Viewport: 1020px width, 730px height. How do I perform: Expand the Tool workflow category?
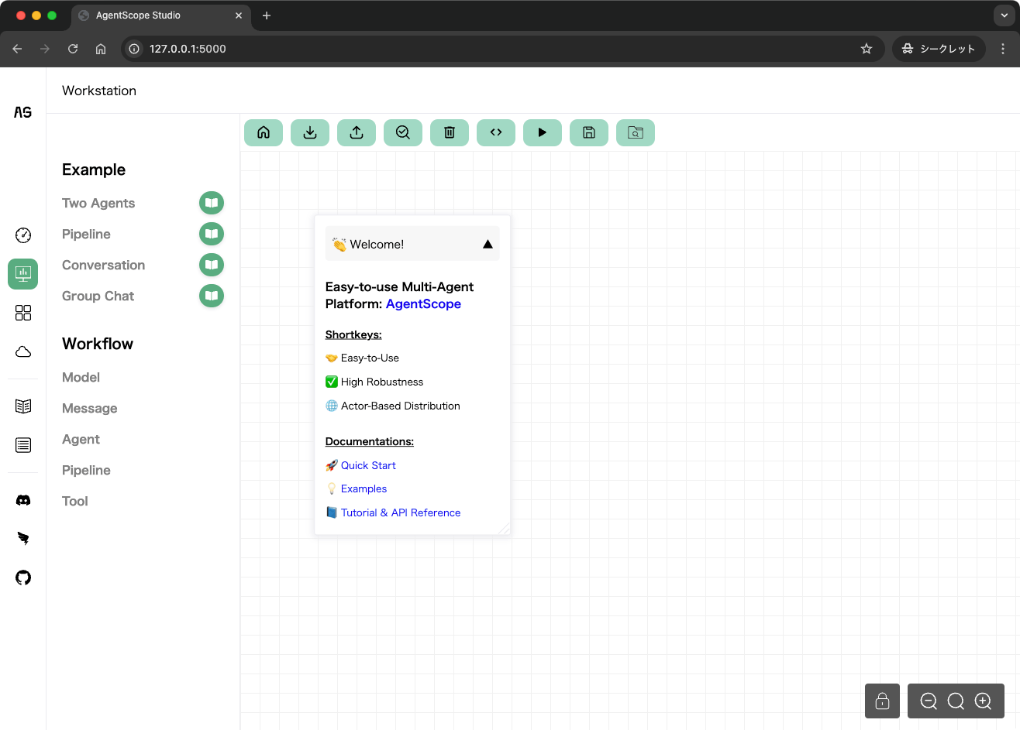point(75,501)
